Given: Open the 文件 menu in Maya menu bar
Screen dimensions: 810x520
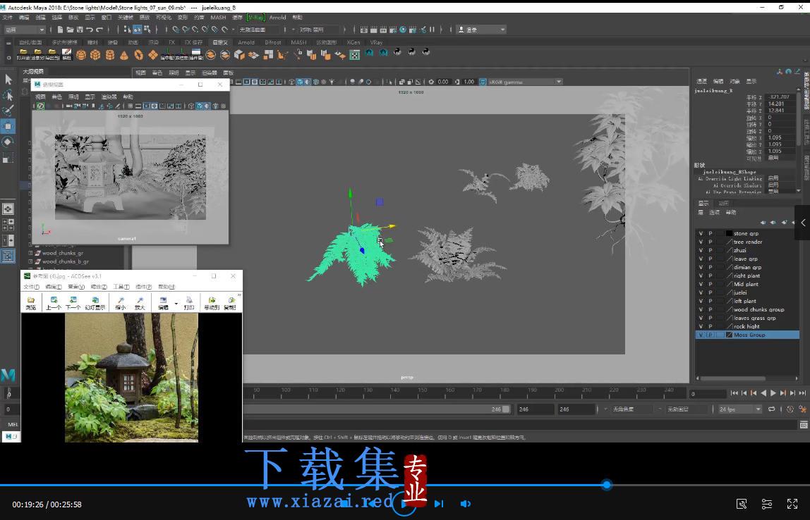Looking at the screenshot, I should coord(8,17).
